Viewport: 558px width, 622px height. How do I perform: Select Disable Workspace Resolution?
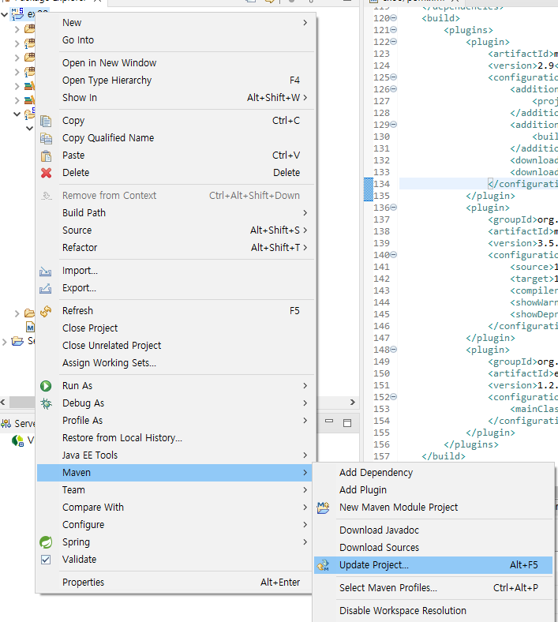pyautogui.click(x=433, y=611)
